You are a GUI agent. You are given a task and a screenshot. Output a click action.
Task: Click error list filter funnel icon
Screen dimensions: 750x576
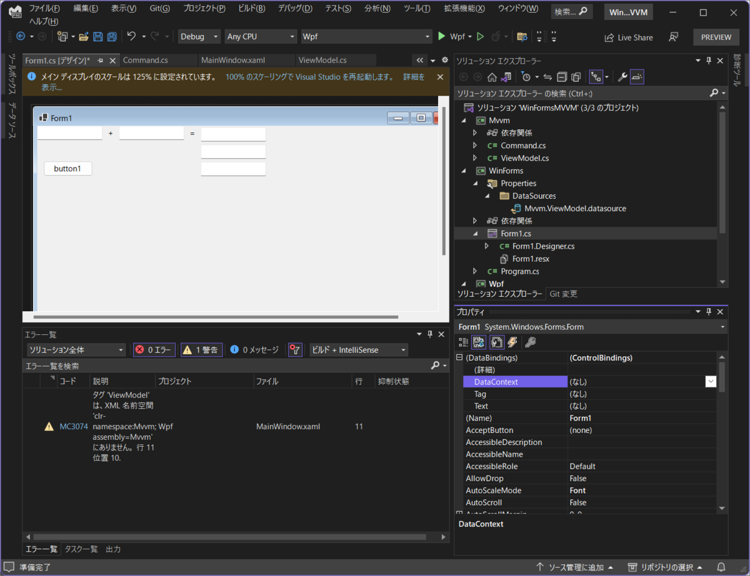click(295, 350)
